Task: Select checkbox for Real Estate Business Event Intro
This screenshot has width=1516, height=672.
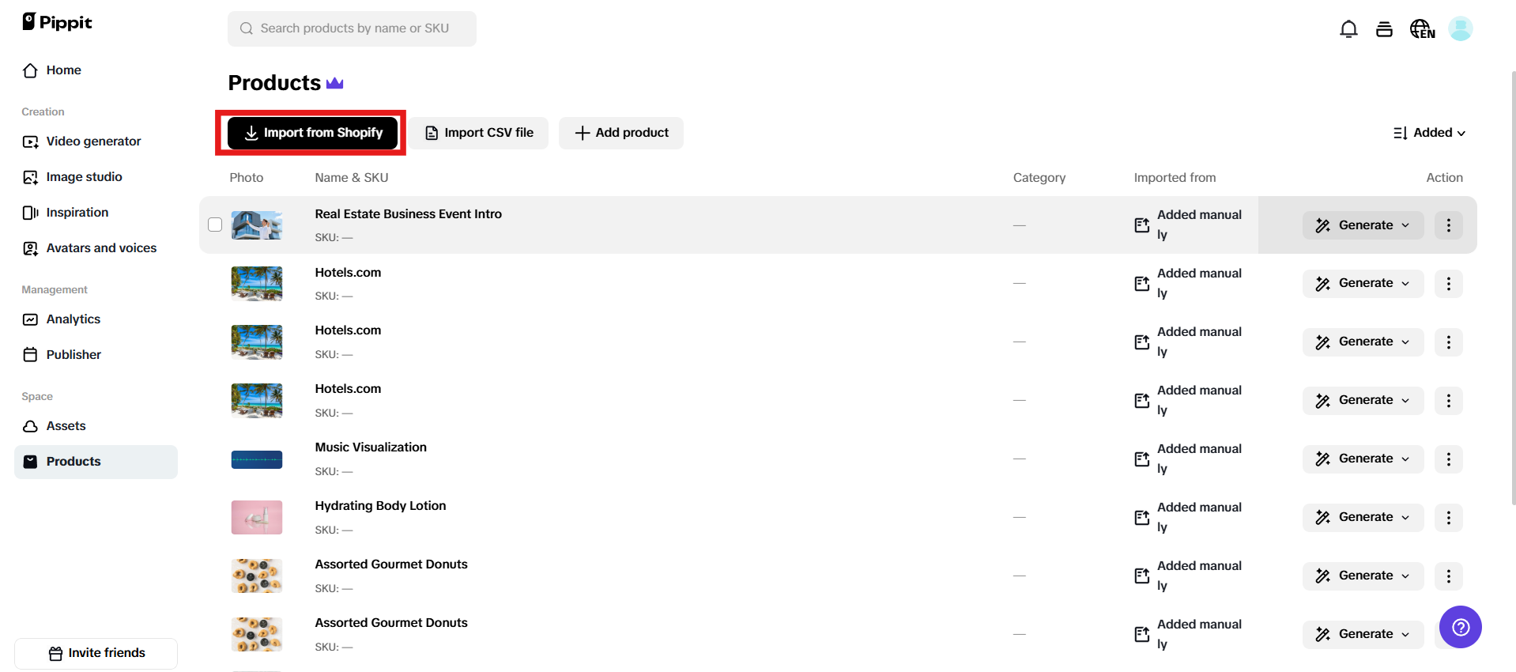Action: (215, 225)
